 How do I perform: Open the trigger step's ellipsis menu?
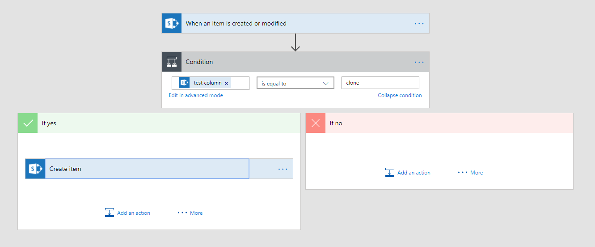pos(419,23)
